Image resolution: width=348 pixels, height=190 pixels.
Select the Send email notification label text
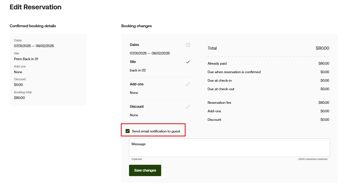pos(156,131)
